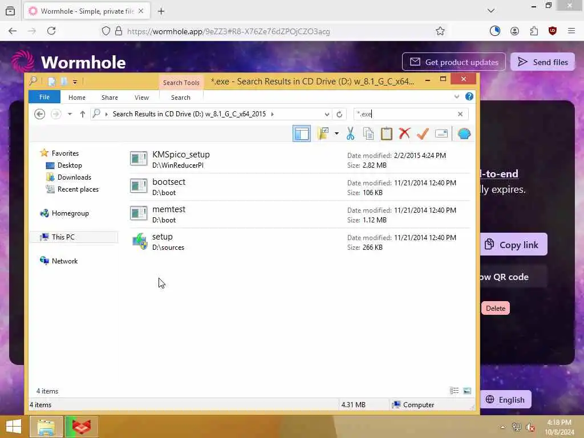Select Homegroup in the navigation pane

click(70, 213)
